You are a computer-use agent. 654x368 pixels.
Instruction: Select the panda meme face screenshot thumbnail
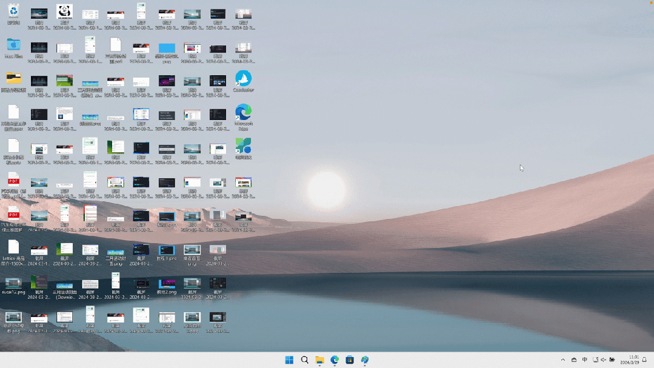pyautogui.click(x=64, y=12)
